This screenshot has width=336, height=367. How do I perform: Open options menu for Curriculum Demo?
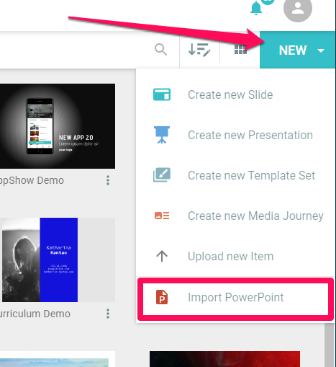point(108,314)
